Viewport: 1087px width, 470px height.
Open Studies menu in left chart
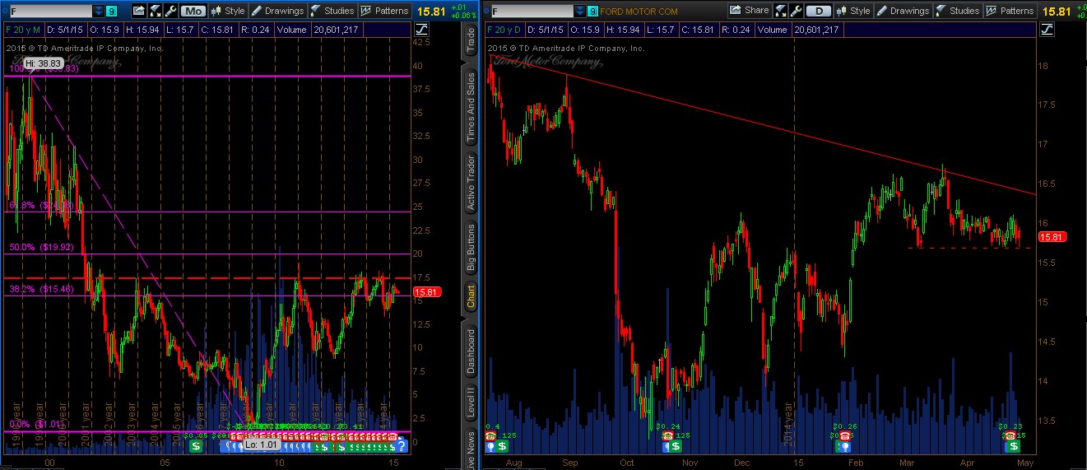coord(332,11)
